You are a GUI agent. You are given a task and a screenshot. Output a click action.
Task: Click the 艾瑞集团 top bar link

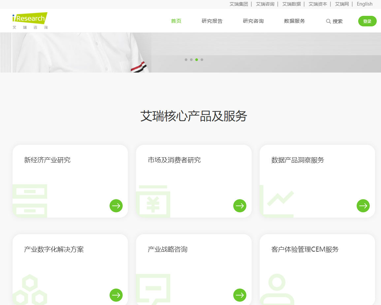tap(238, 4)
